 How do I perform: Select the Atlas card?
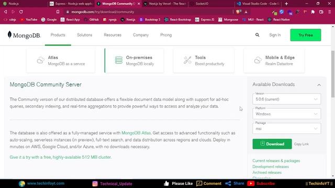(x=61, y=61)
